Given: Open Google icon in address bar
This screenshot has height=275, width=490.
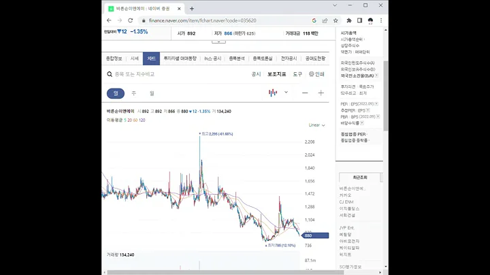Looking at the screenshot, I should pos(314,20).
